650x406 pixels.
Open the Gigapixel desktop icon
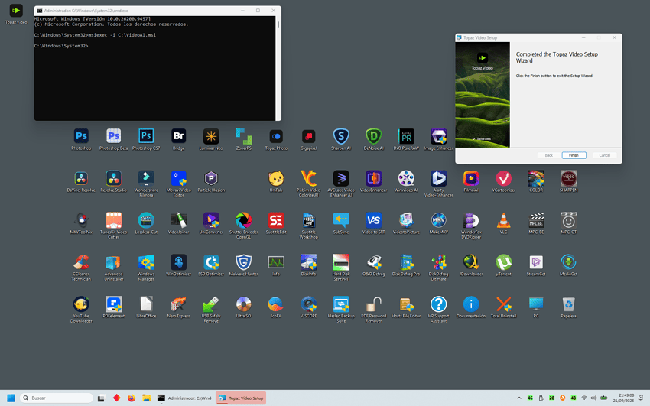coord(309,139)
